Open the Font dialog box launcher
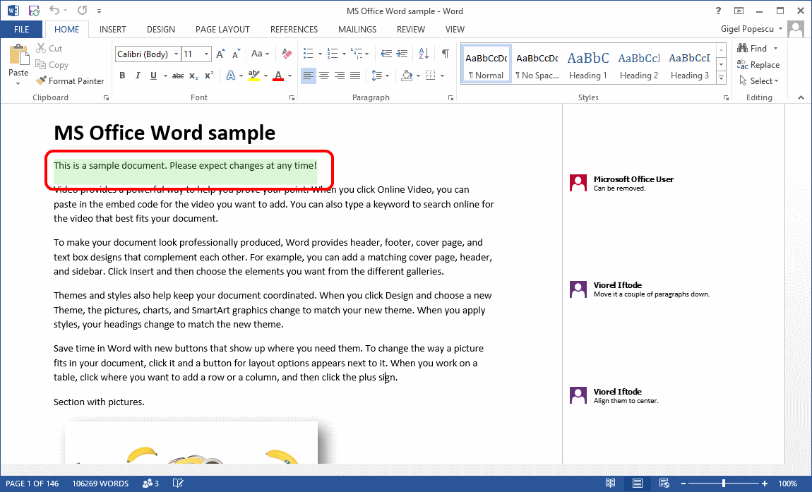 pos(292,97)
